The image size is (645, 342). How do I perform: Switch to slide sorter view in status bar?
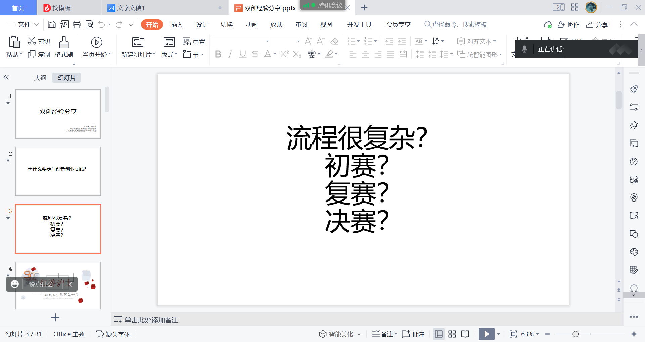click(452, 334)
